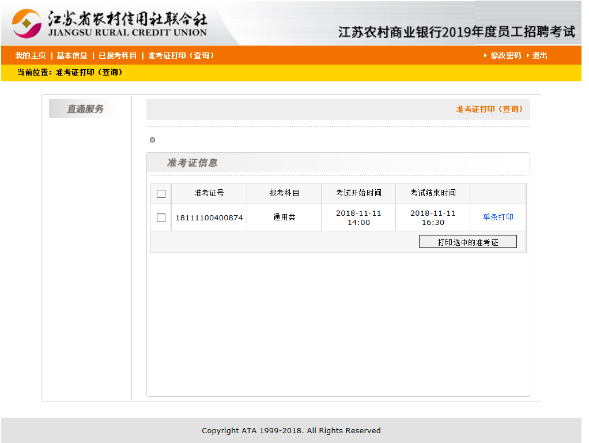Click the arrow icon before 修改密码
This screenshot has width=589, height=443.
(485, 55)
